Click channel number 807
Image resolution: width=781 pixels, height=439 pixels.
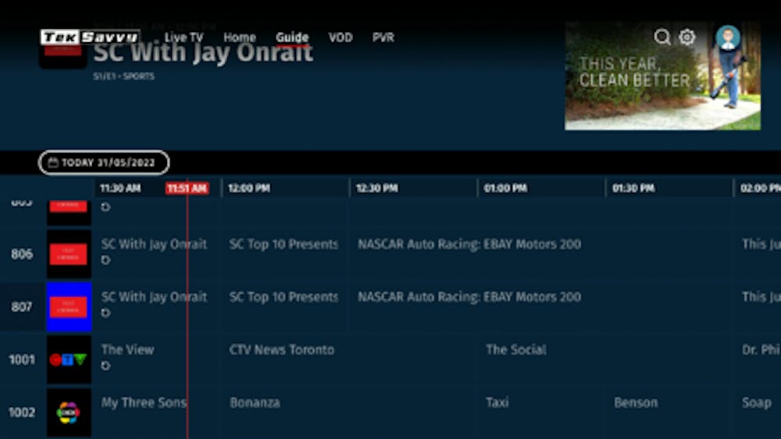click(x=22, y=307)
